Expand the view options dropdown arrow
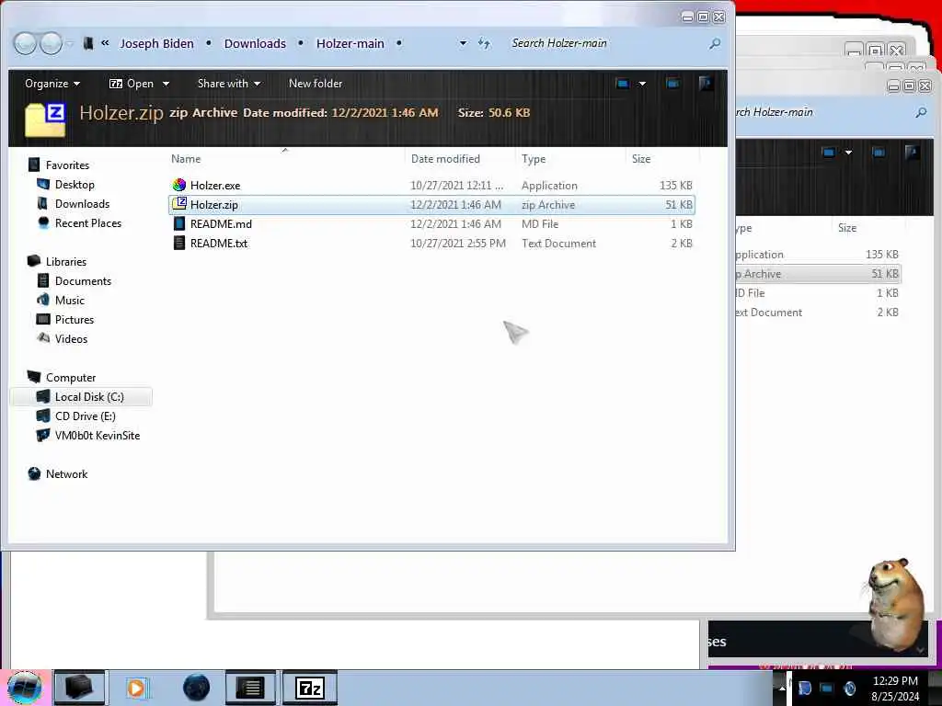This screenshot has height=706, width=942. (642, 84)
